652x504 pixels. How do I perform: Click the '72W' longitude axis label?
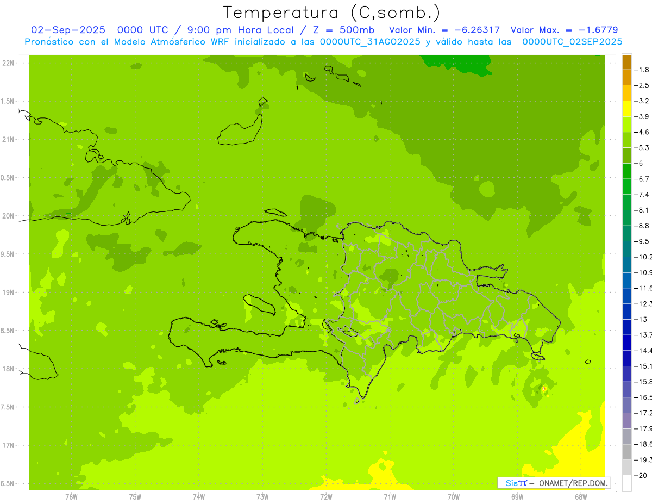click(x=326, y=496)
